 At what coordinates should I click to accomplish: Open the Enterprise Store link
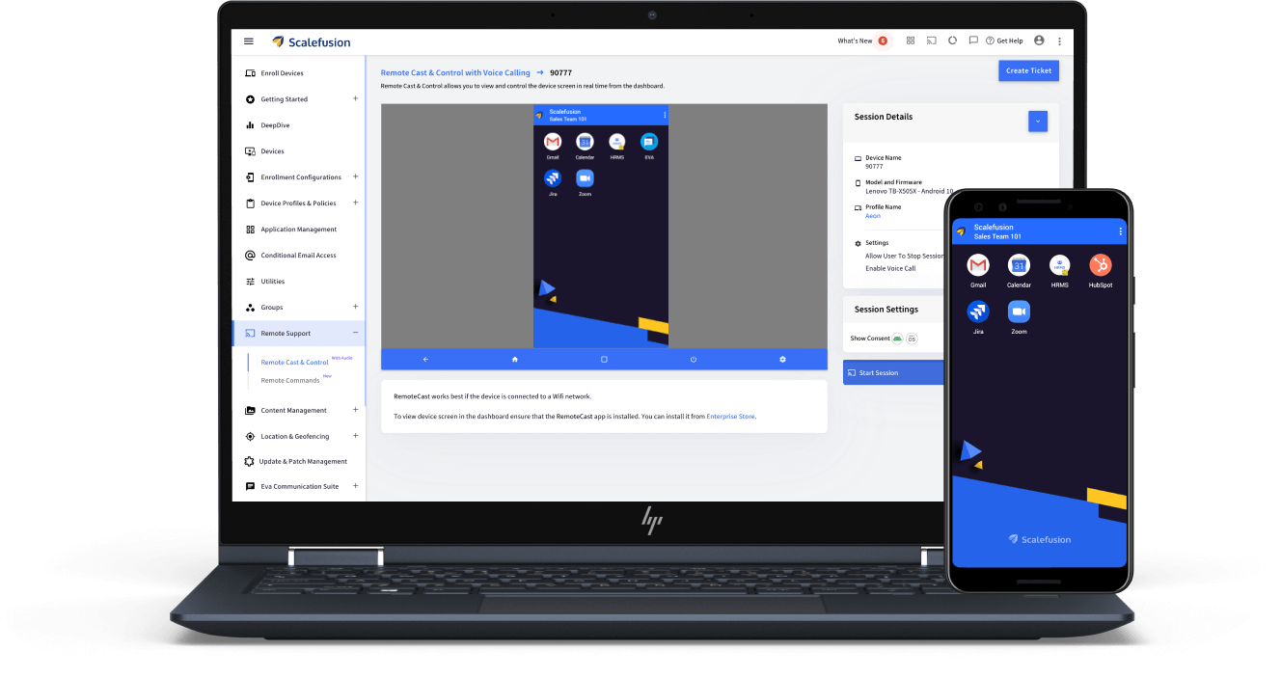pos(729,416)
